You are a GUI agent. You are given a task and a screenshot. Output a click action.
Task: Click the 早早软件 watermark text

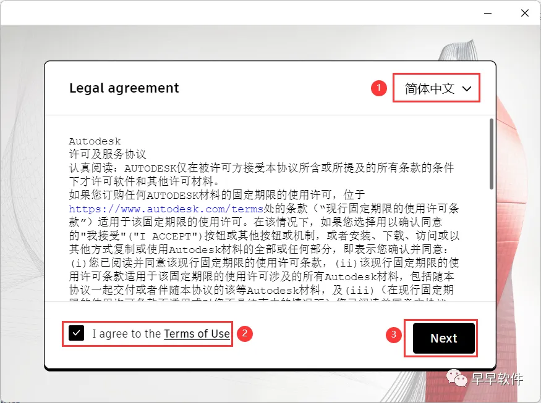(x=497, y=379)
